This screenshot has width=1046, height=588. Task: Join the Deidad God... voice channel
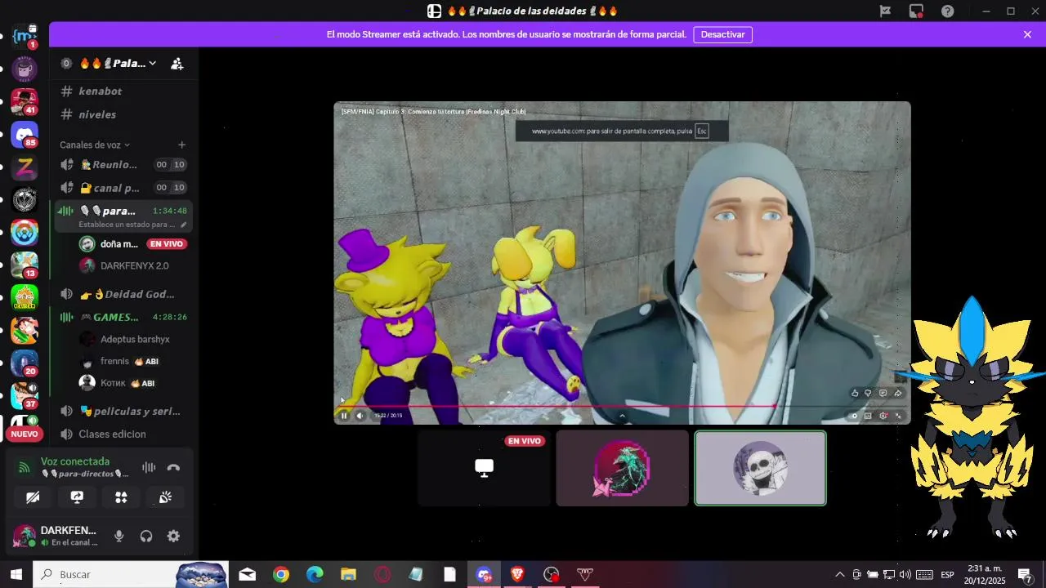coord(123,294)
